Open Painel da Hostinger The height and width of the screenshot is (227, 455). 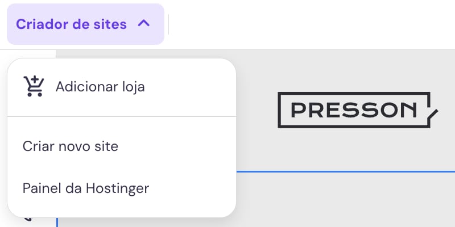click(86, 188)
